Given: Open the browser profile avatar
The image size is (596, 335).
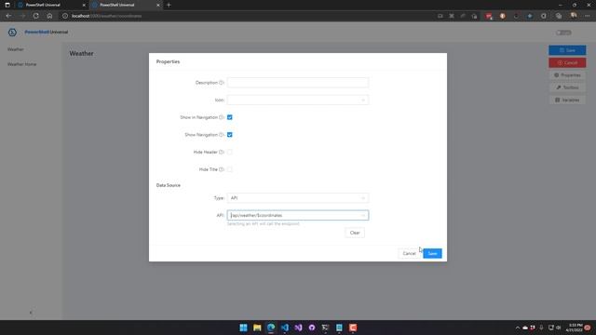Looking at the screenshot, I should [x=574, y=16].
